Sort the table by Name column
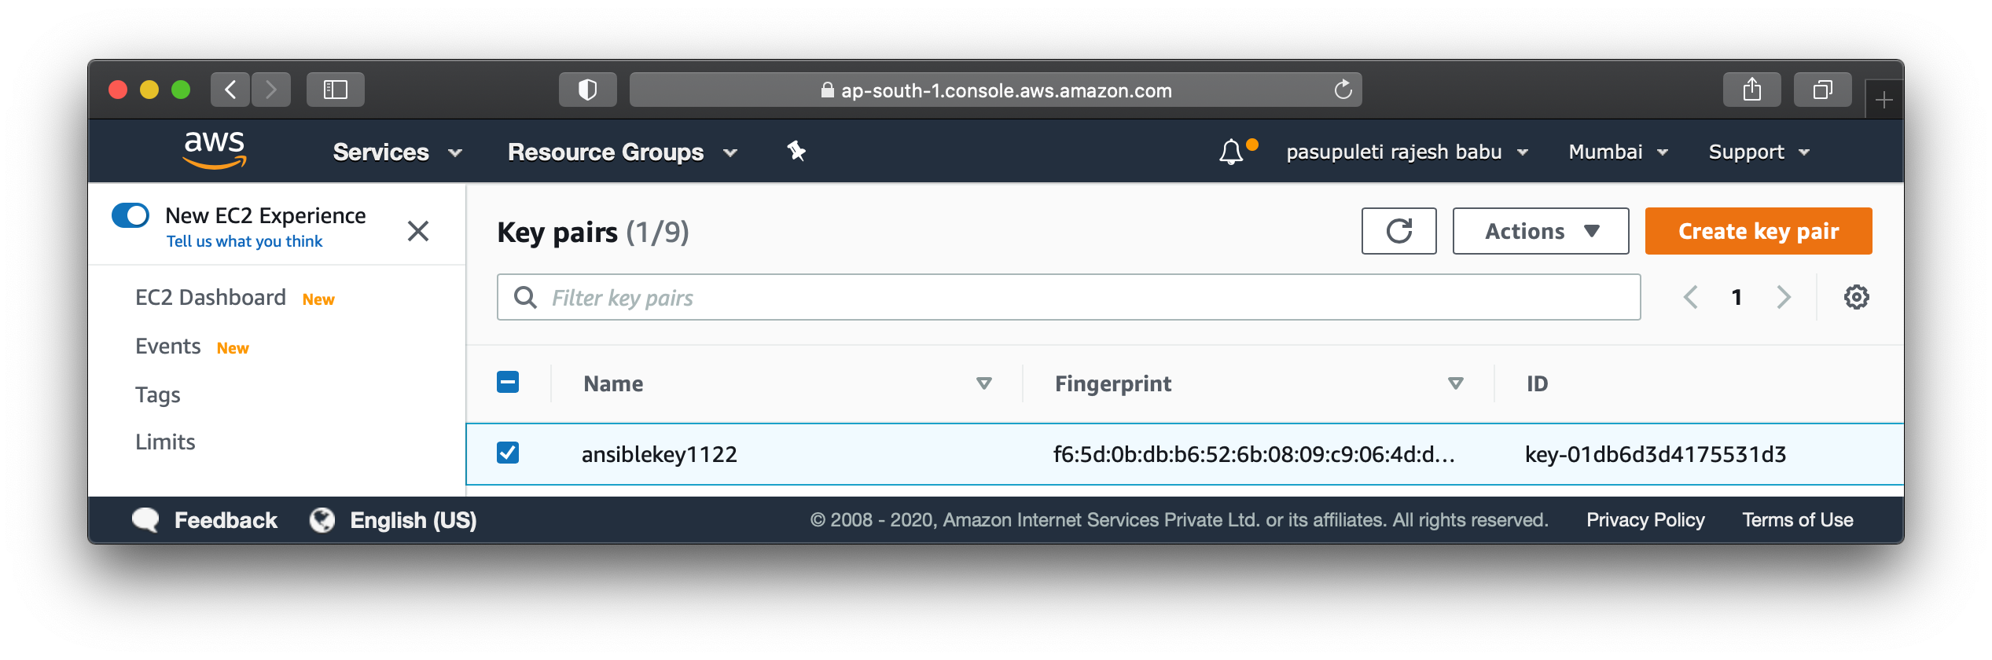This screenshot has width=1992, height=660. 983,383
